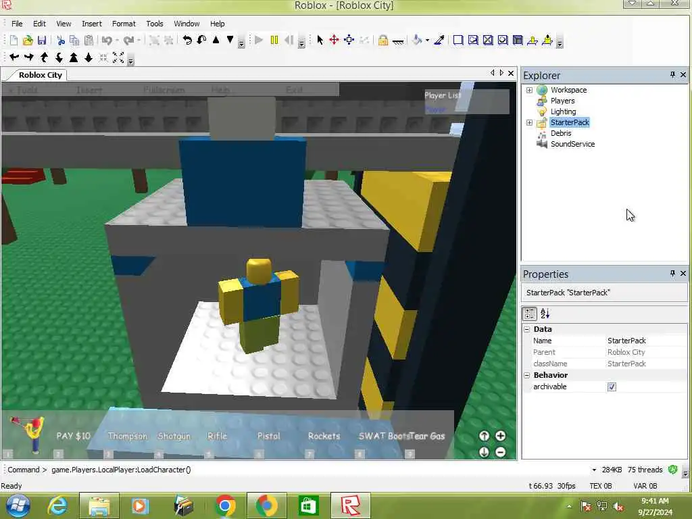Open the Format menu
692x519 pixels.
pyautogui.click(x=124, y=24)
